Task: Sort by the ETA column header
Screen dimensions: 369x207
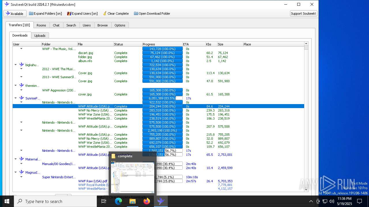Action: coord(194,44)
